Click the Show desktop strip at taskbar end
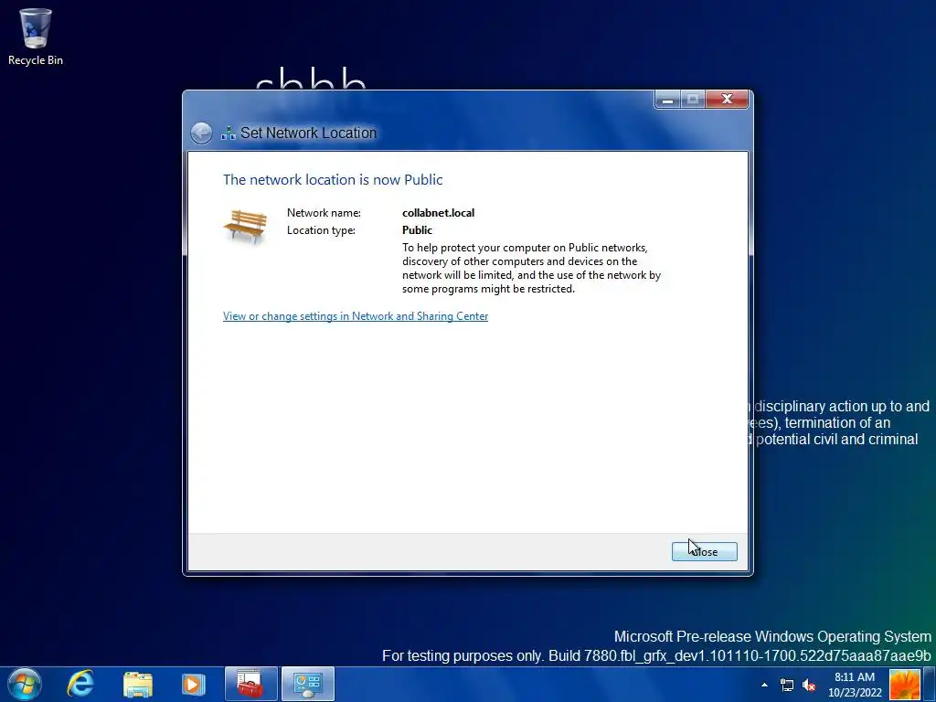This screenshot has width=936, height=702. click(929, 684)
